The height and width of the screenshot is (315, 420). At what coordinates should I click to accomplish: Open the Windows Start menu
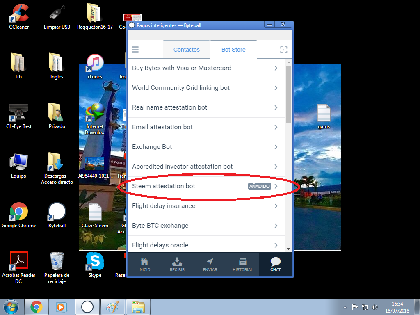(x=11, y=307)
